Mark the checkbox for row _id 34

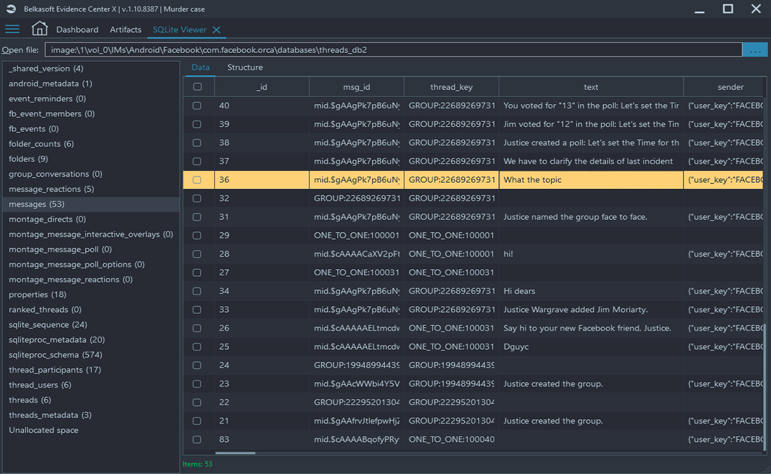tap(197, 291)
